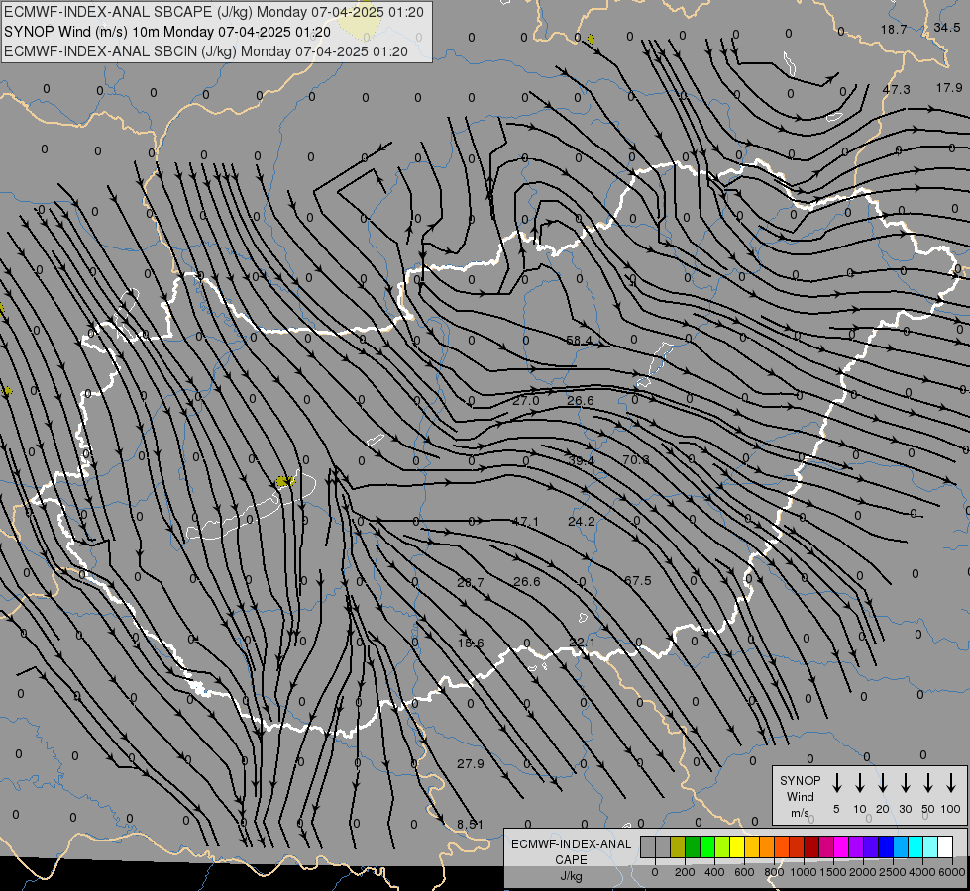
Task: Click the 4000 tick label in CAPE legend
Action: pos(922,872)
